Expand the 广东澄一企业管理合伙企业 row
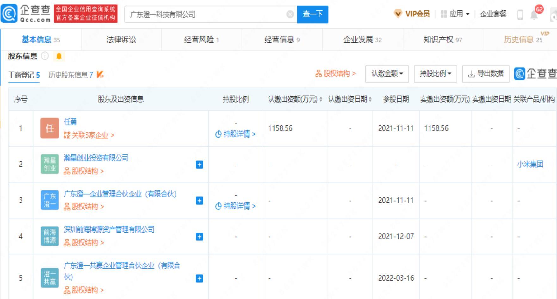The height and width of the screenshot is (299, 557). (x=200, y=201)
